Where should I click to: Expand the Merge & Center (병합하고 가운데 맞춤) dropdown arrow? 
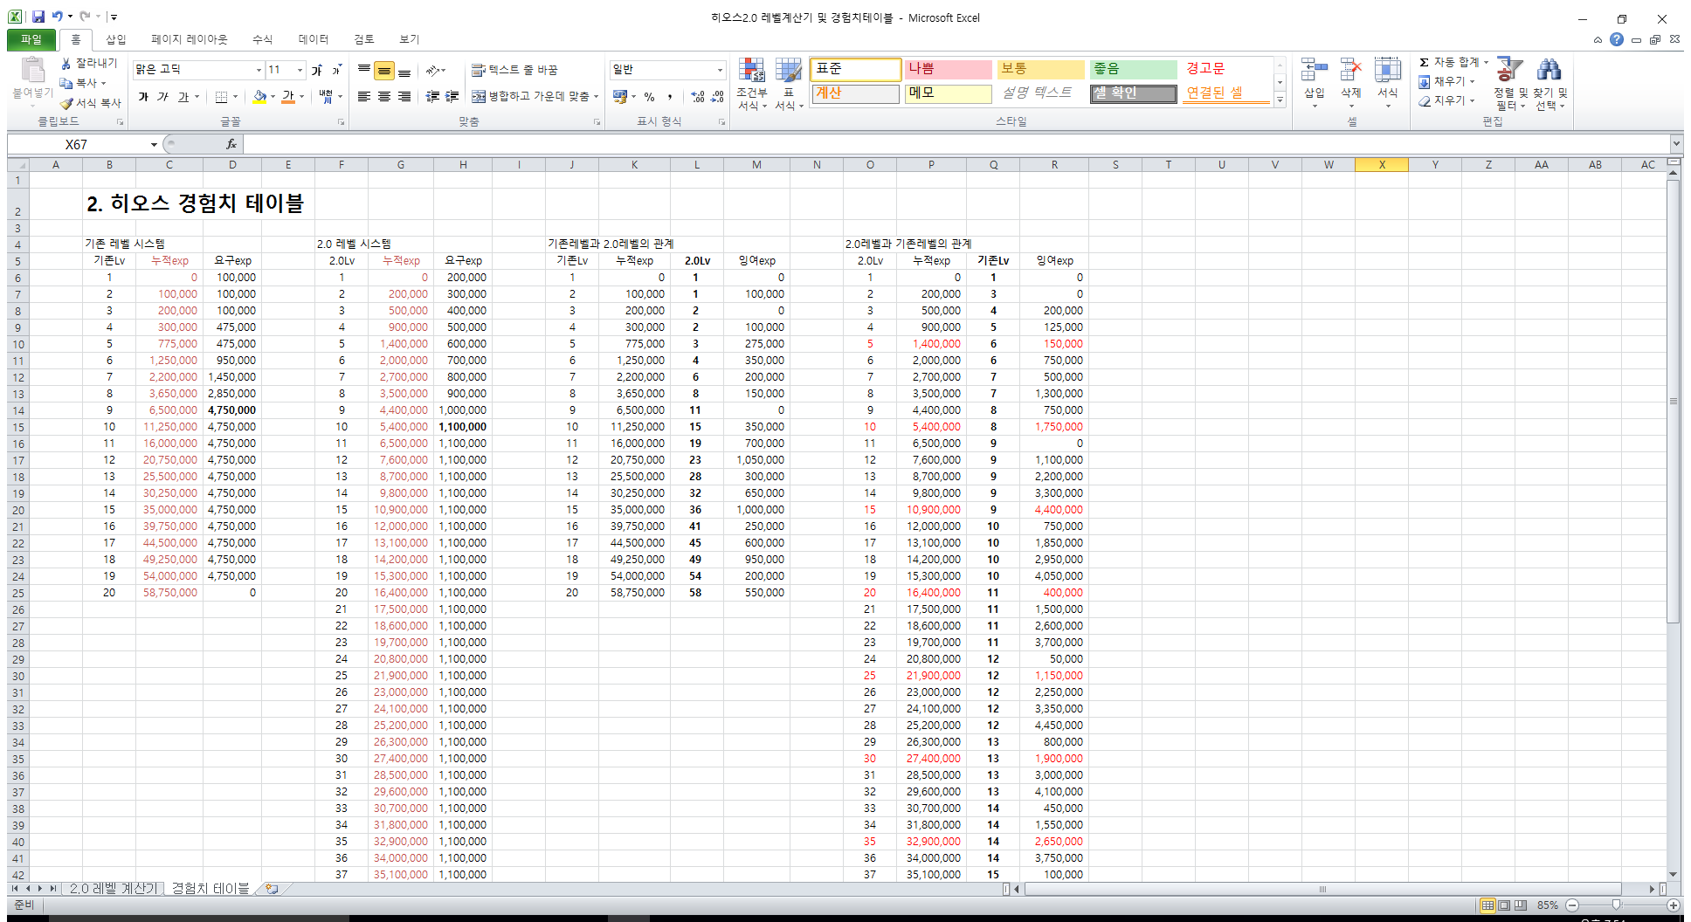(597, 97)
